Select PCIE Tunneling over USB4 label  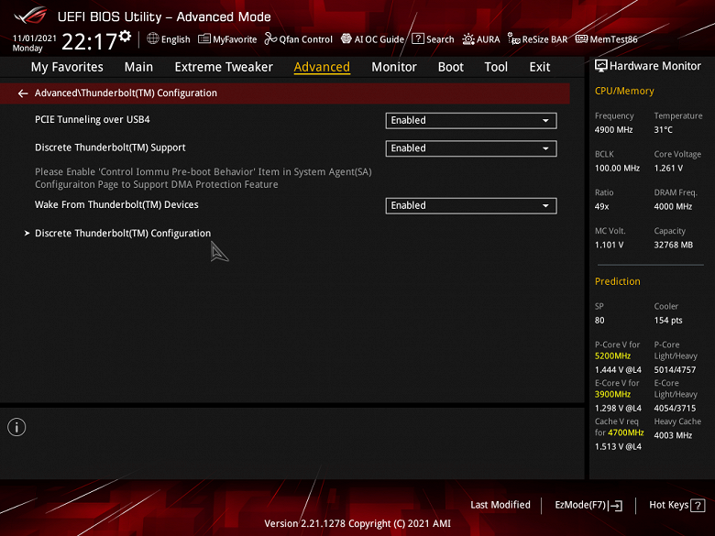92,119
